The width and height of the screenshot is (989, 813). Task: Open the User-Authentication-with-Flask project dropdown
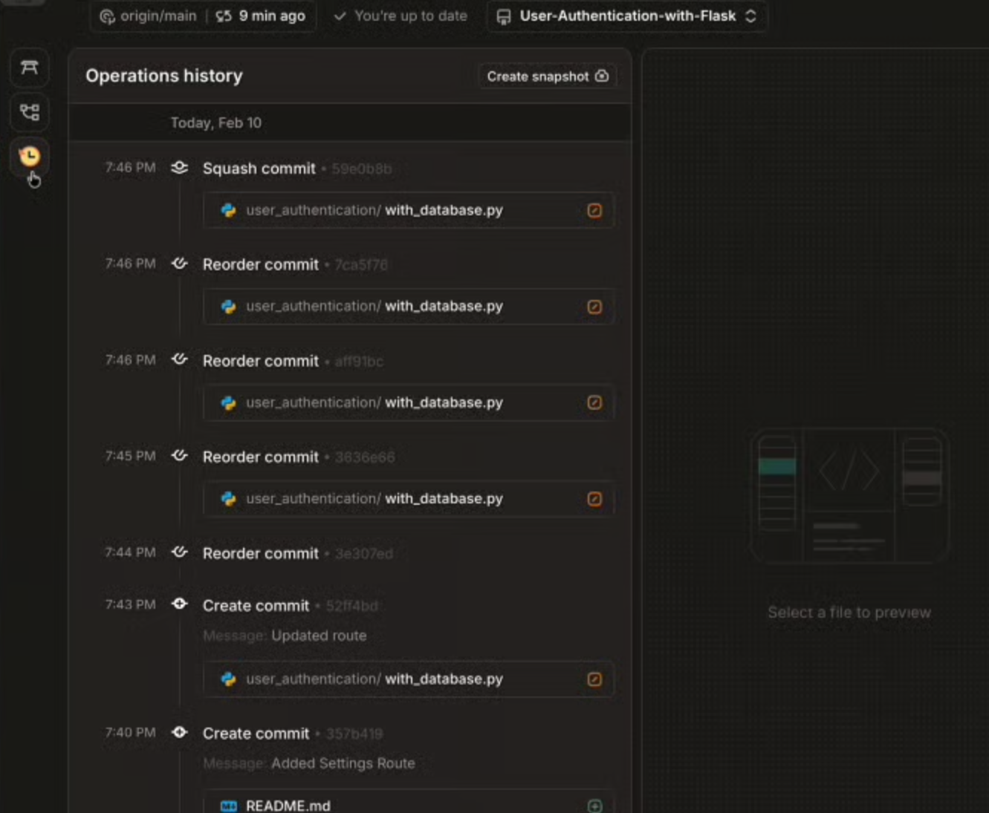627,16
